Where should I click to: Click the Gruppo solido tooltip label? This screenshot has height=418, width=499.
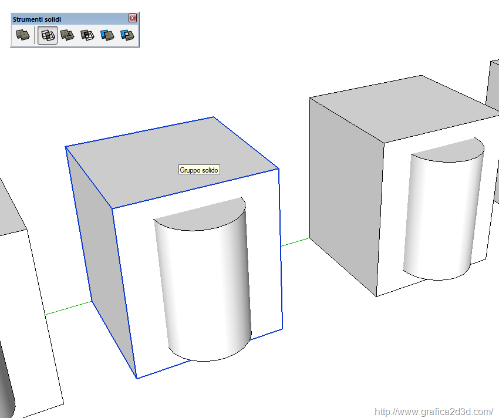tap(199, 170)
